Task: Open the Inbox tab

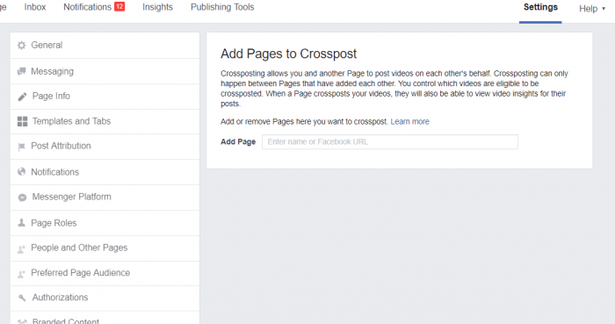Action: point(35,7)
